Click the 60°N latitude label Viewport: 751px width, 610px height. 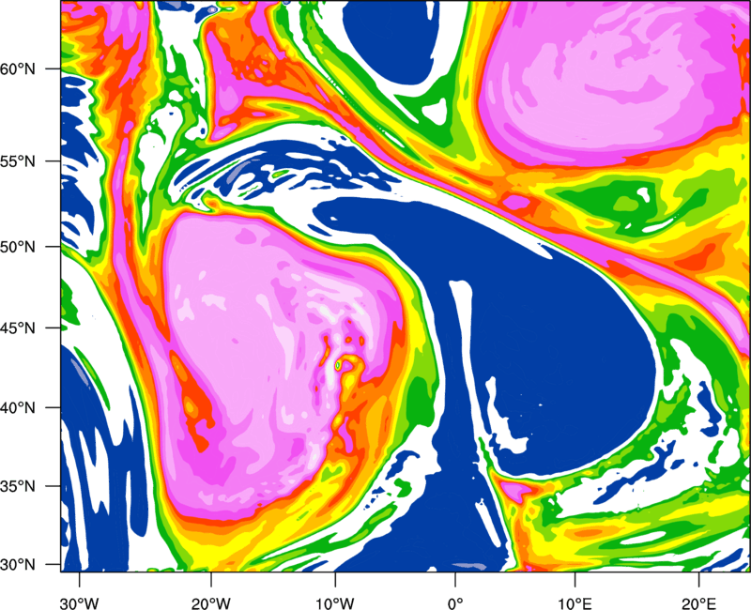pos(18,69)
